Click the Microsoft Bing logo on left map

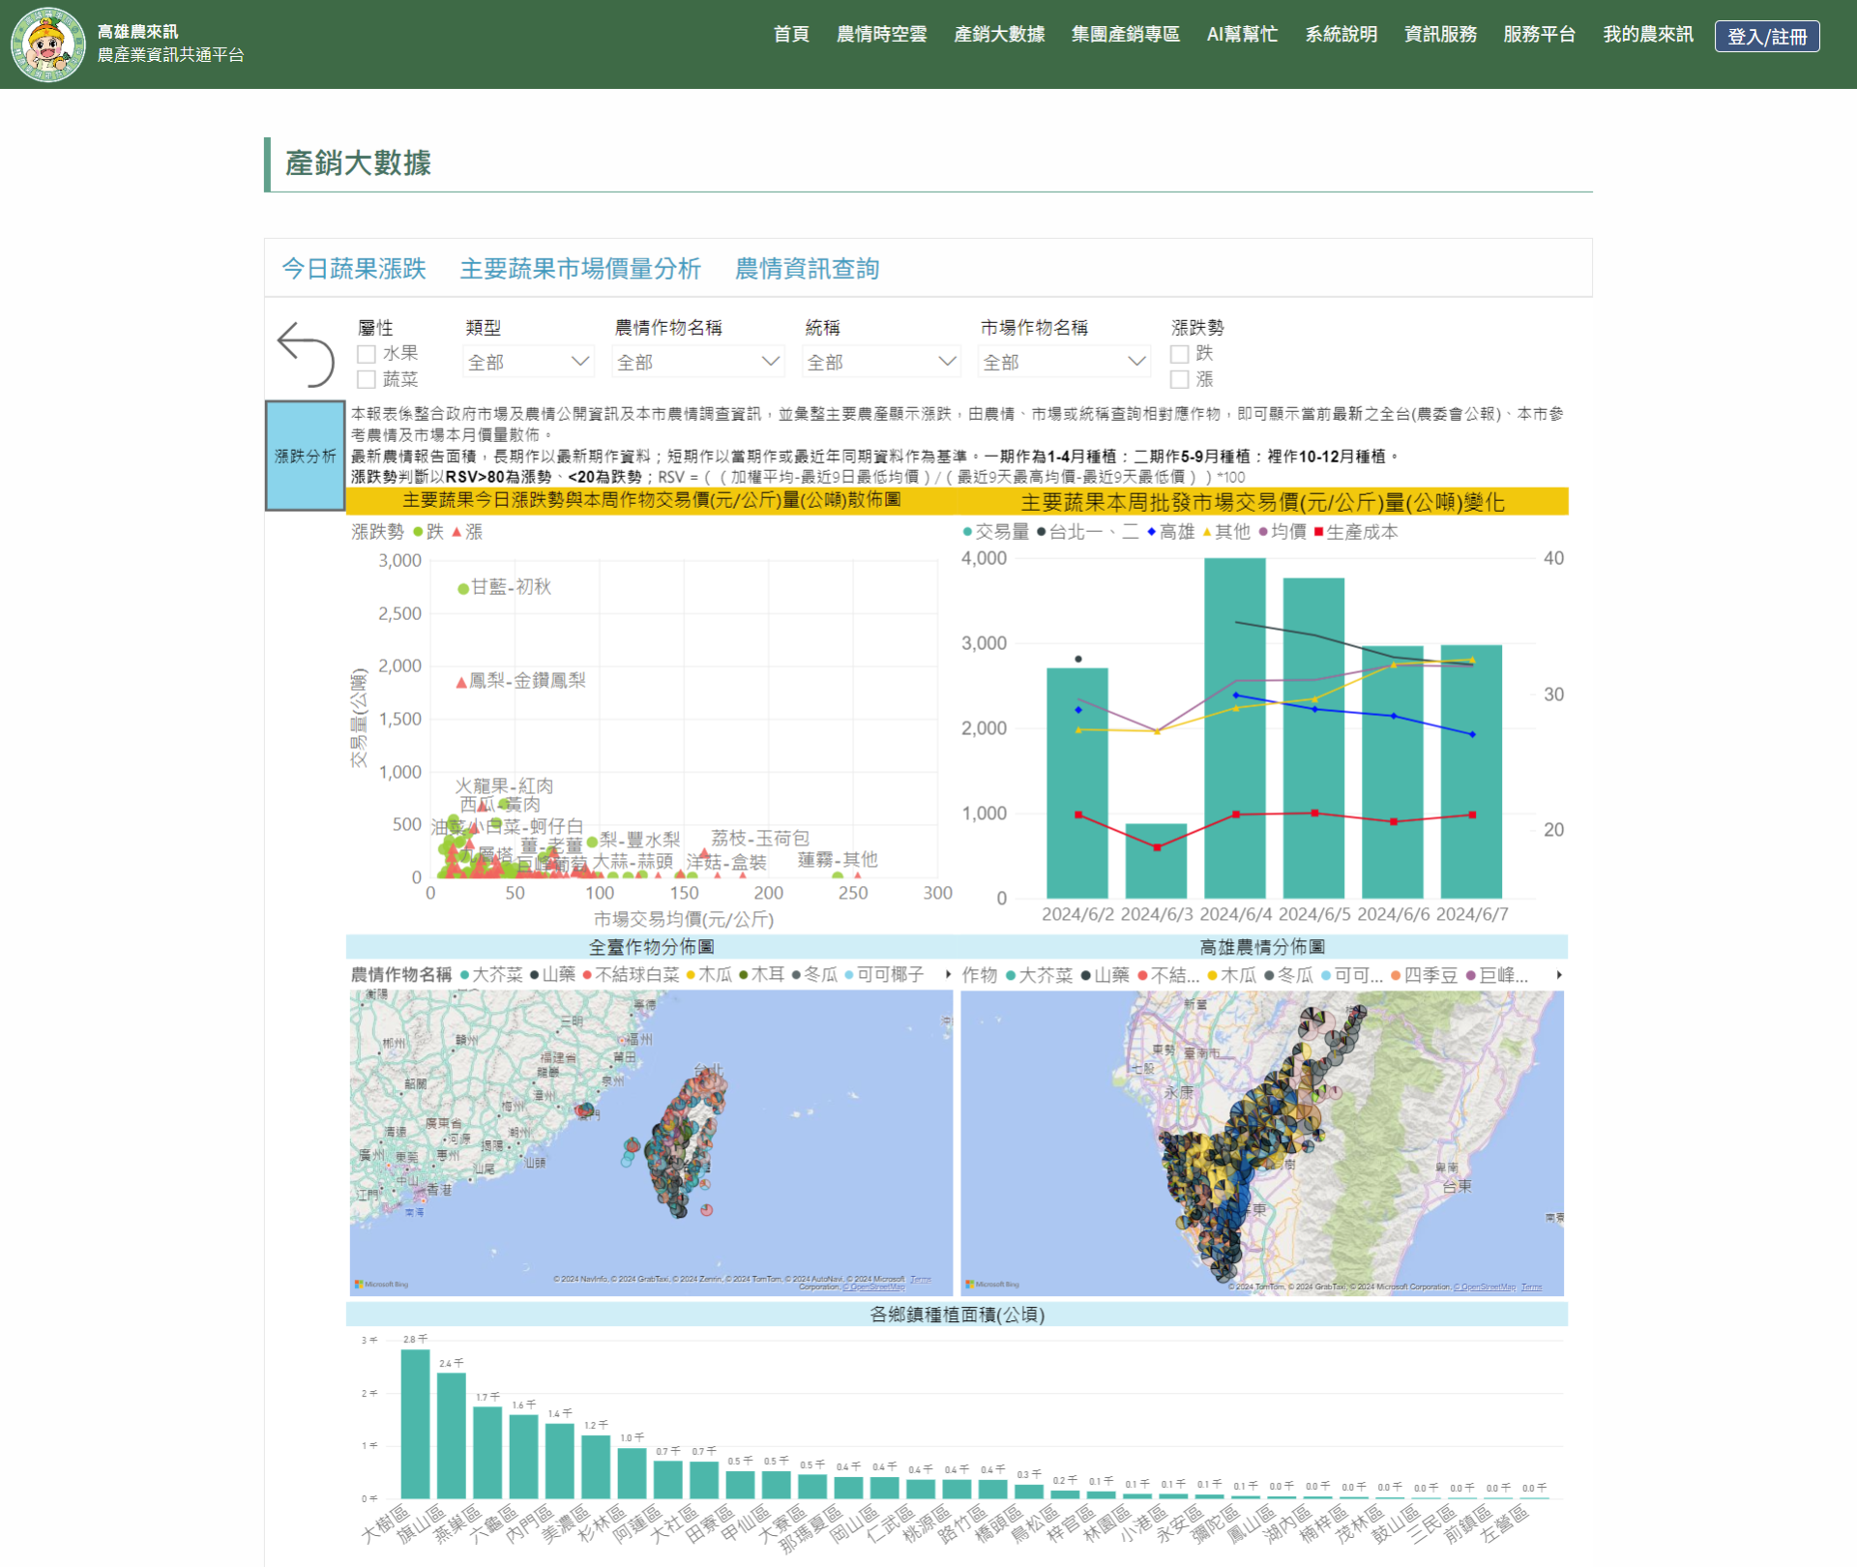coord(382,1285)
